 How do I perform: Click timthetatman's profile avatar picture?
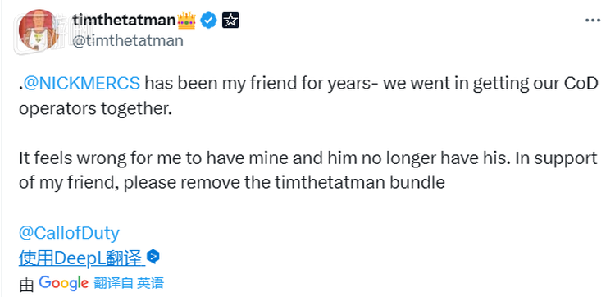click(x=39, y=30)
